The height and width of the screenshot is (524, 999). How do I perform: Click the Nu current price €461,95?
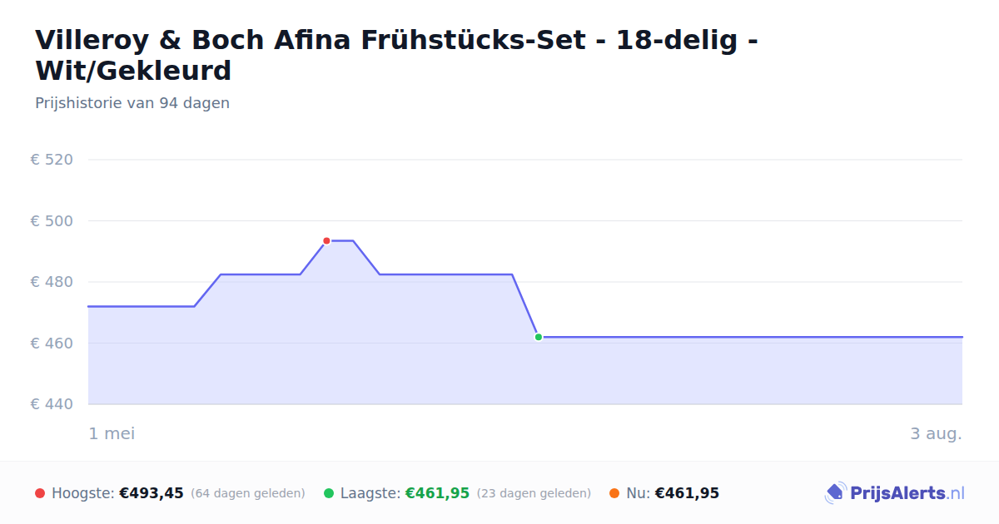tap(687, 493)
